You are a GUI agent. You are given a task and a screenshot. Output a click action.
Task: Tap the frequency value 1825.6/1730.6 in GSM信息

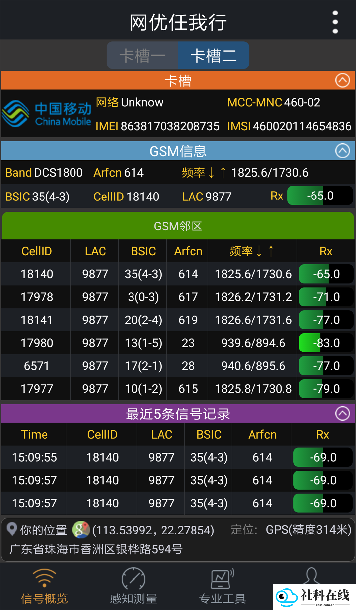[270, 172]
